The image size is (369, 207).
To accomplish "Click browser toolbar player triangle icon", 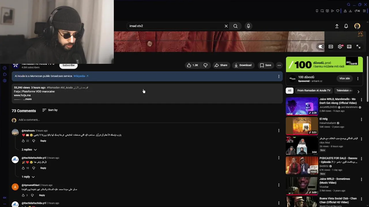I will pos(332,11).
